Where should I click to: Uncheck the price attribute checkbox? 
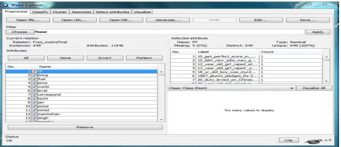tap(34, 83)
